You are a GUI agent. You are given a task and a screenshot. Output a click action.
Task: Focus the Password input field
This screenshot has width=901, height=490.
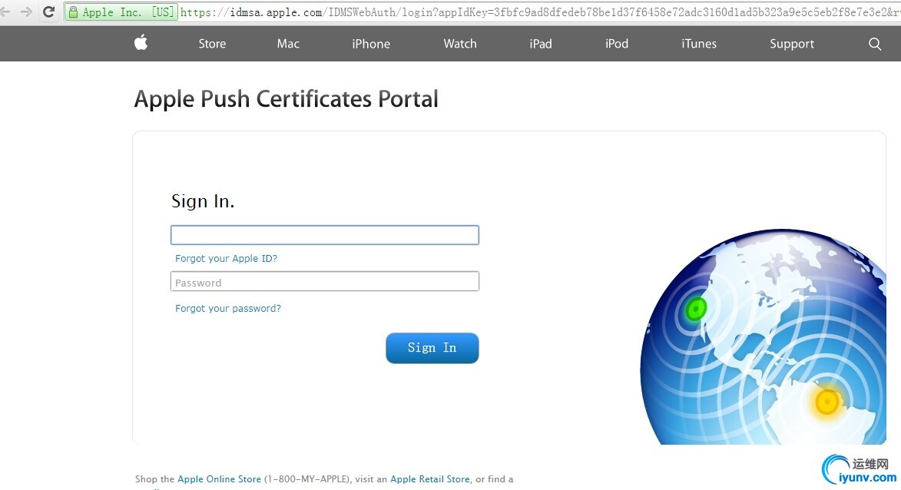pos(325,281)
